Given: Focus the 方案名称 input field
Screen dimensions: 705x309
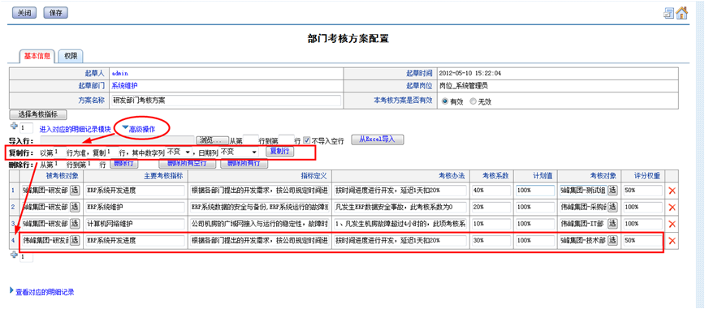Looking at the screenshot, I should [x=226, y=100].
